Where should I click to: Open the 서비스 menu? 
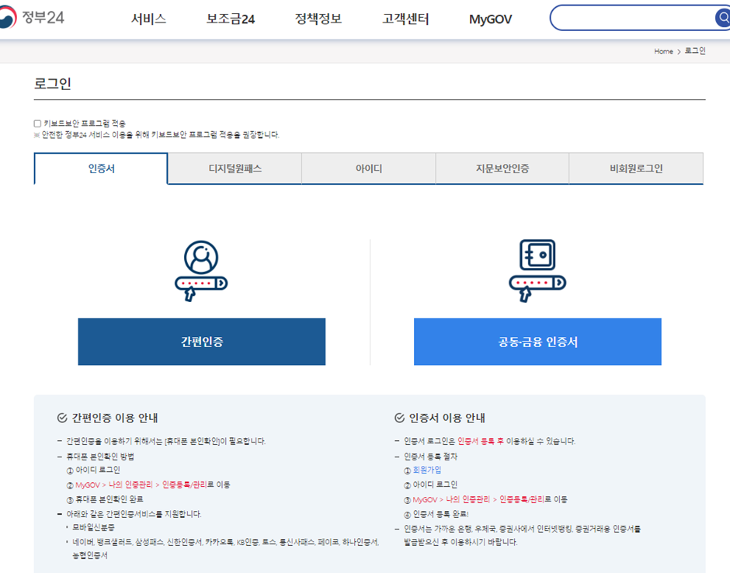(x=149, y=19)
